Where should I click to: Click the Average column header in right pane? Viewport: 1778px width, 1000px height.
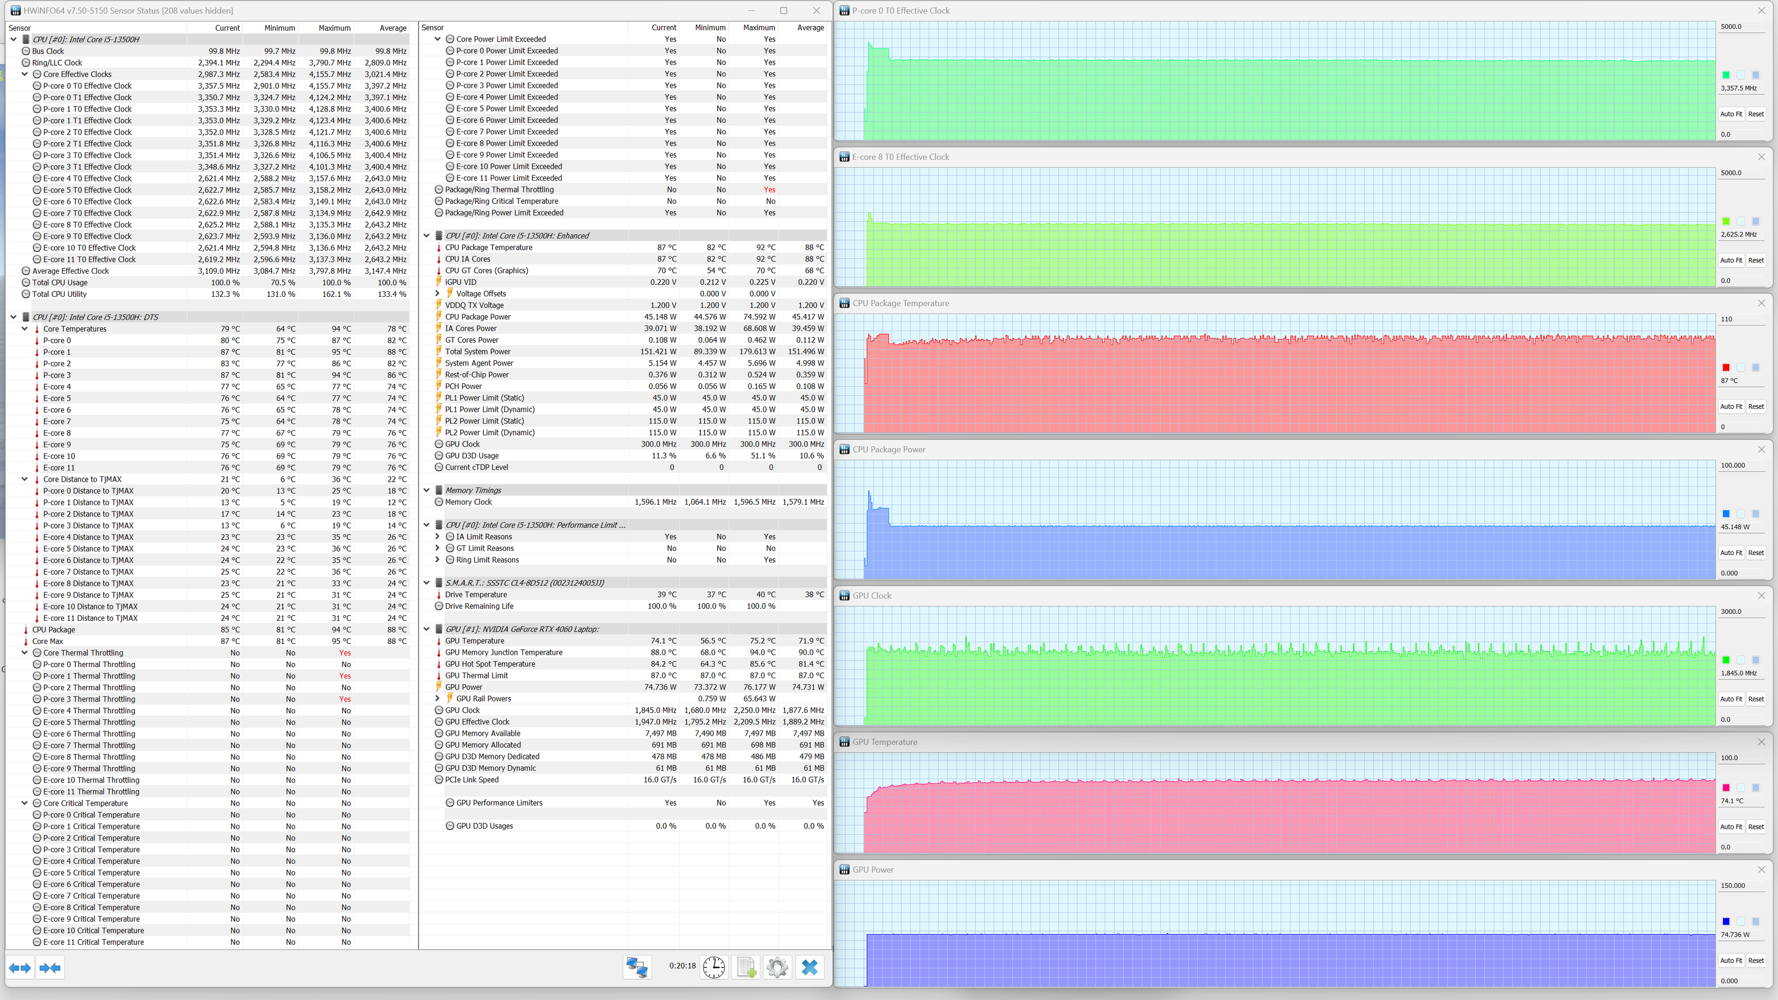[810, 28]
